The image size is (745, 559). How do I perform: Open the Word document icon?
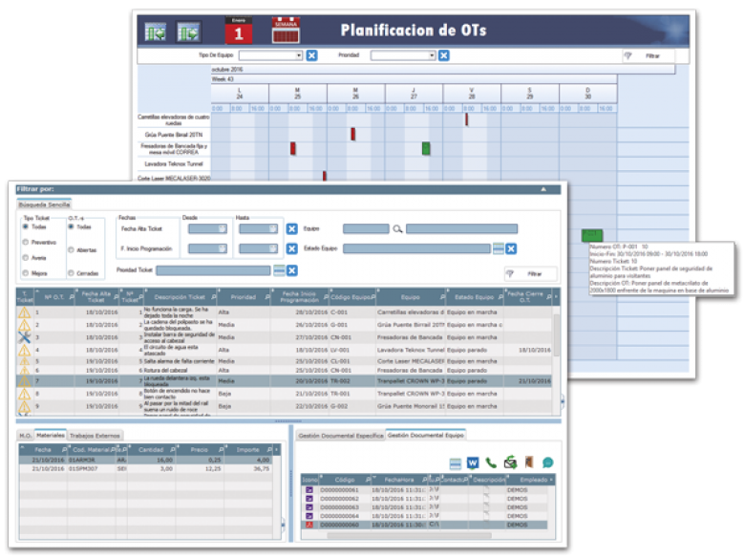(472, 462)
